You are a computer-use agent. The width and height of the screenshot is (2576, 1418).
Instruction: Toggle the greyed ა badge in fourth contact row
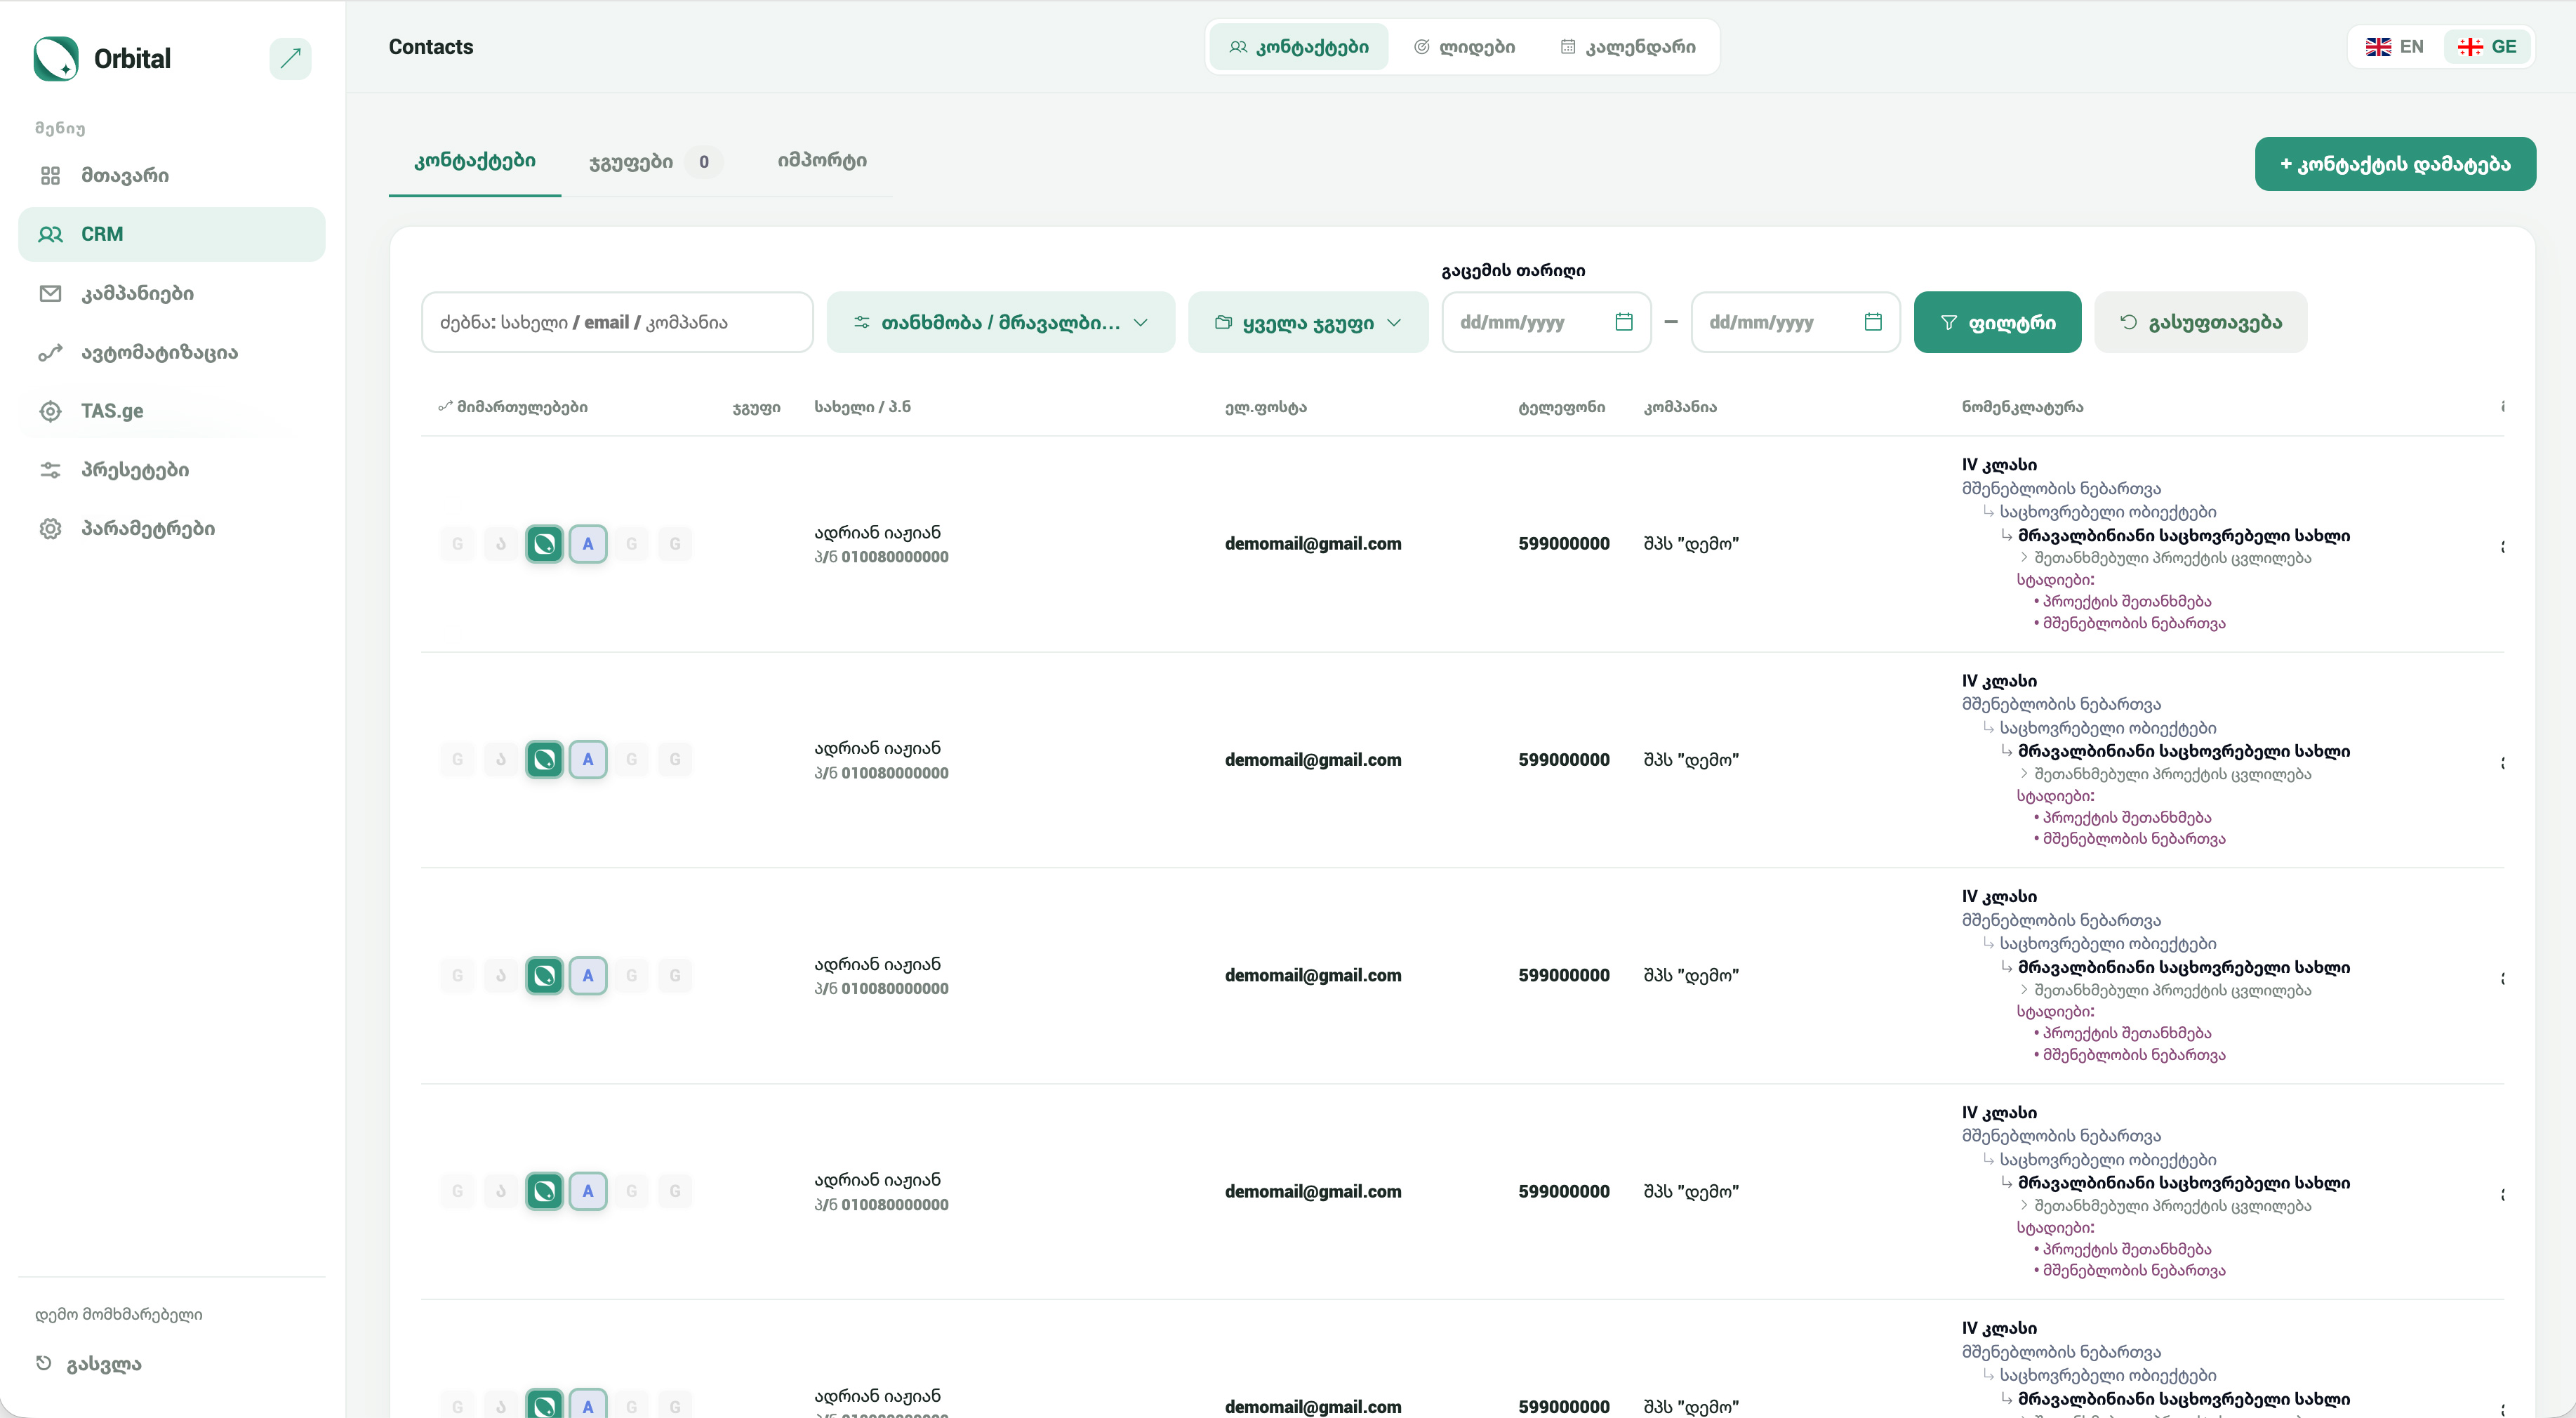[501, 1191]
